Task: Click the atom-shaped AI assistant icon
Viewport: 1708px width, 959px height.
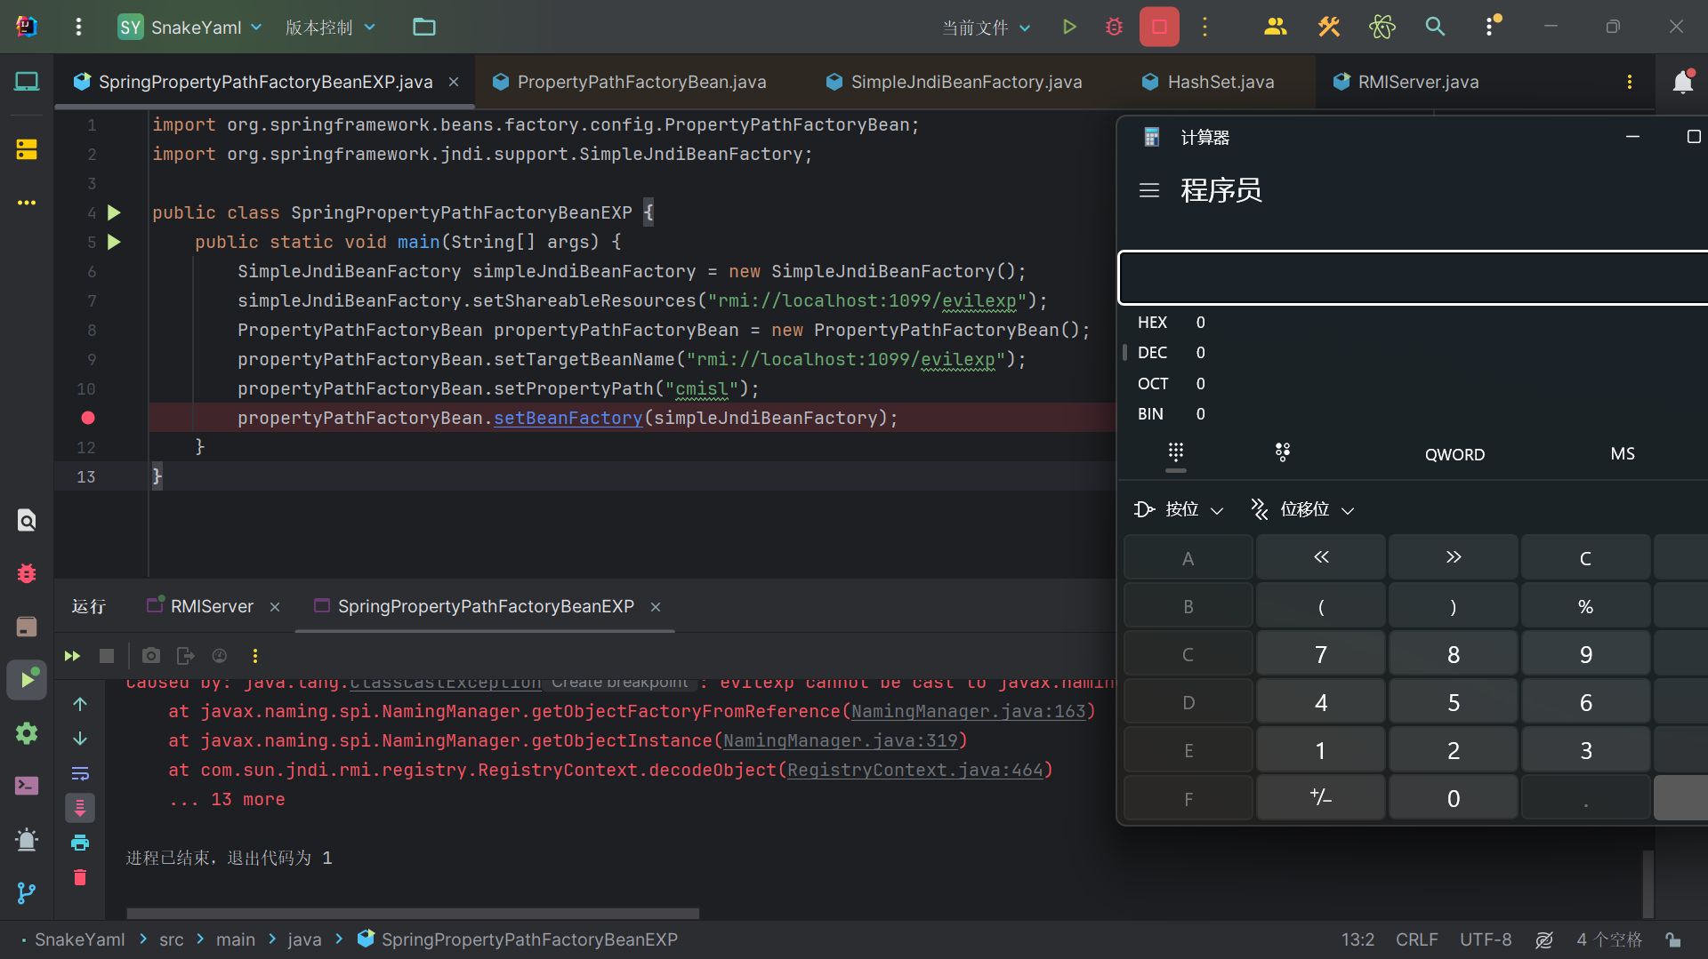Action: coord(1382,27)
